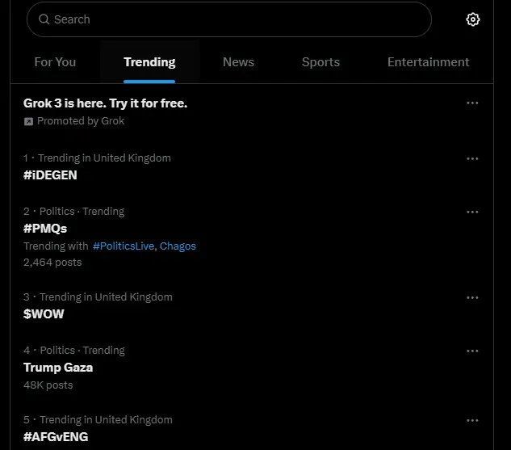This screenshot has width=511, height=450.
Task: Open the trends settings gear icon
Action: point(473,19)
